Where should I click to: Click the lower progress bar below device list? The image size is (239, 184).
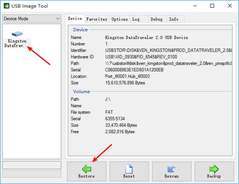pos(32,174)
